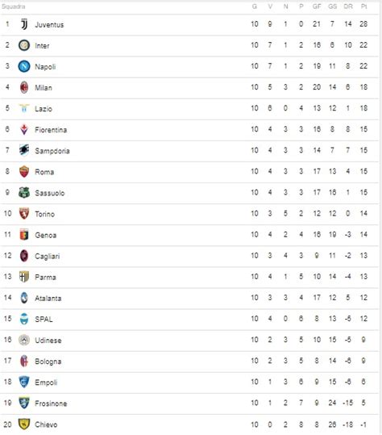Screen dimensions: 382x435
Task: Click the Squadra column header
Action: click(13, 6)
